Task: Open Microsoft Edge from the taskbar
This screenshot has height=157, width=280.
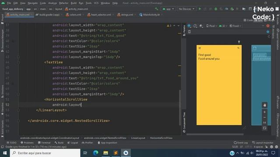Action: pyautogui.click(x=96, y=153)
